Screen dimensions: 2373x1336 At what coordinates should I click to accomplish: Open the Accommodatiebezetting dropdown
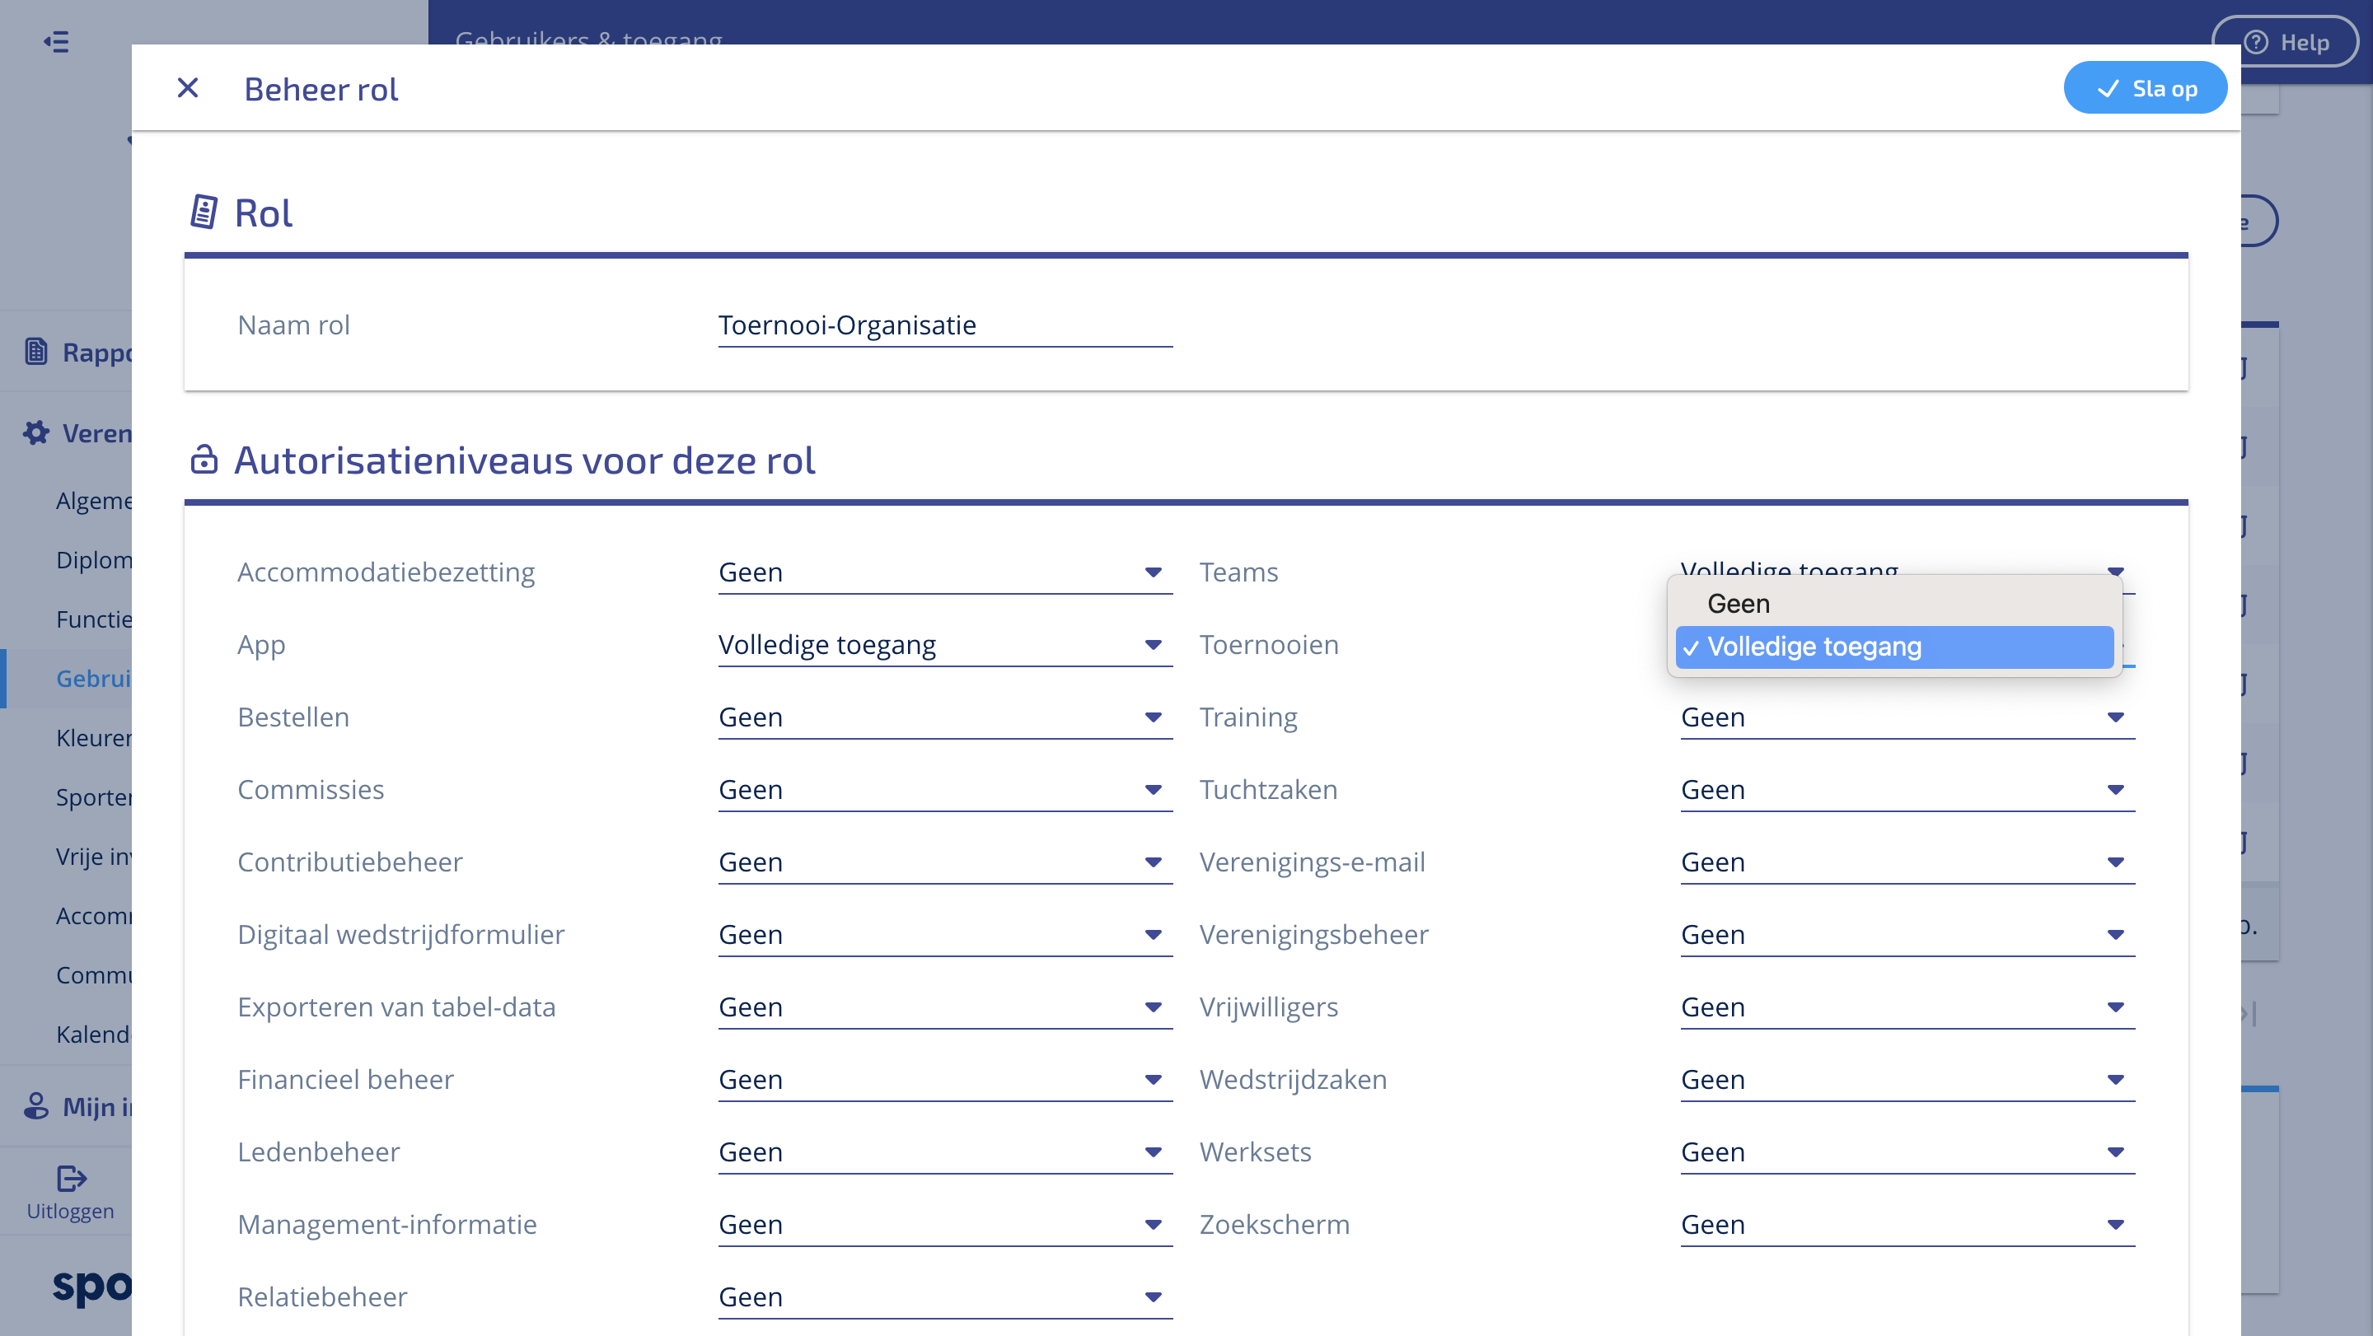[944, 572]
